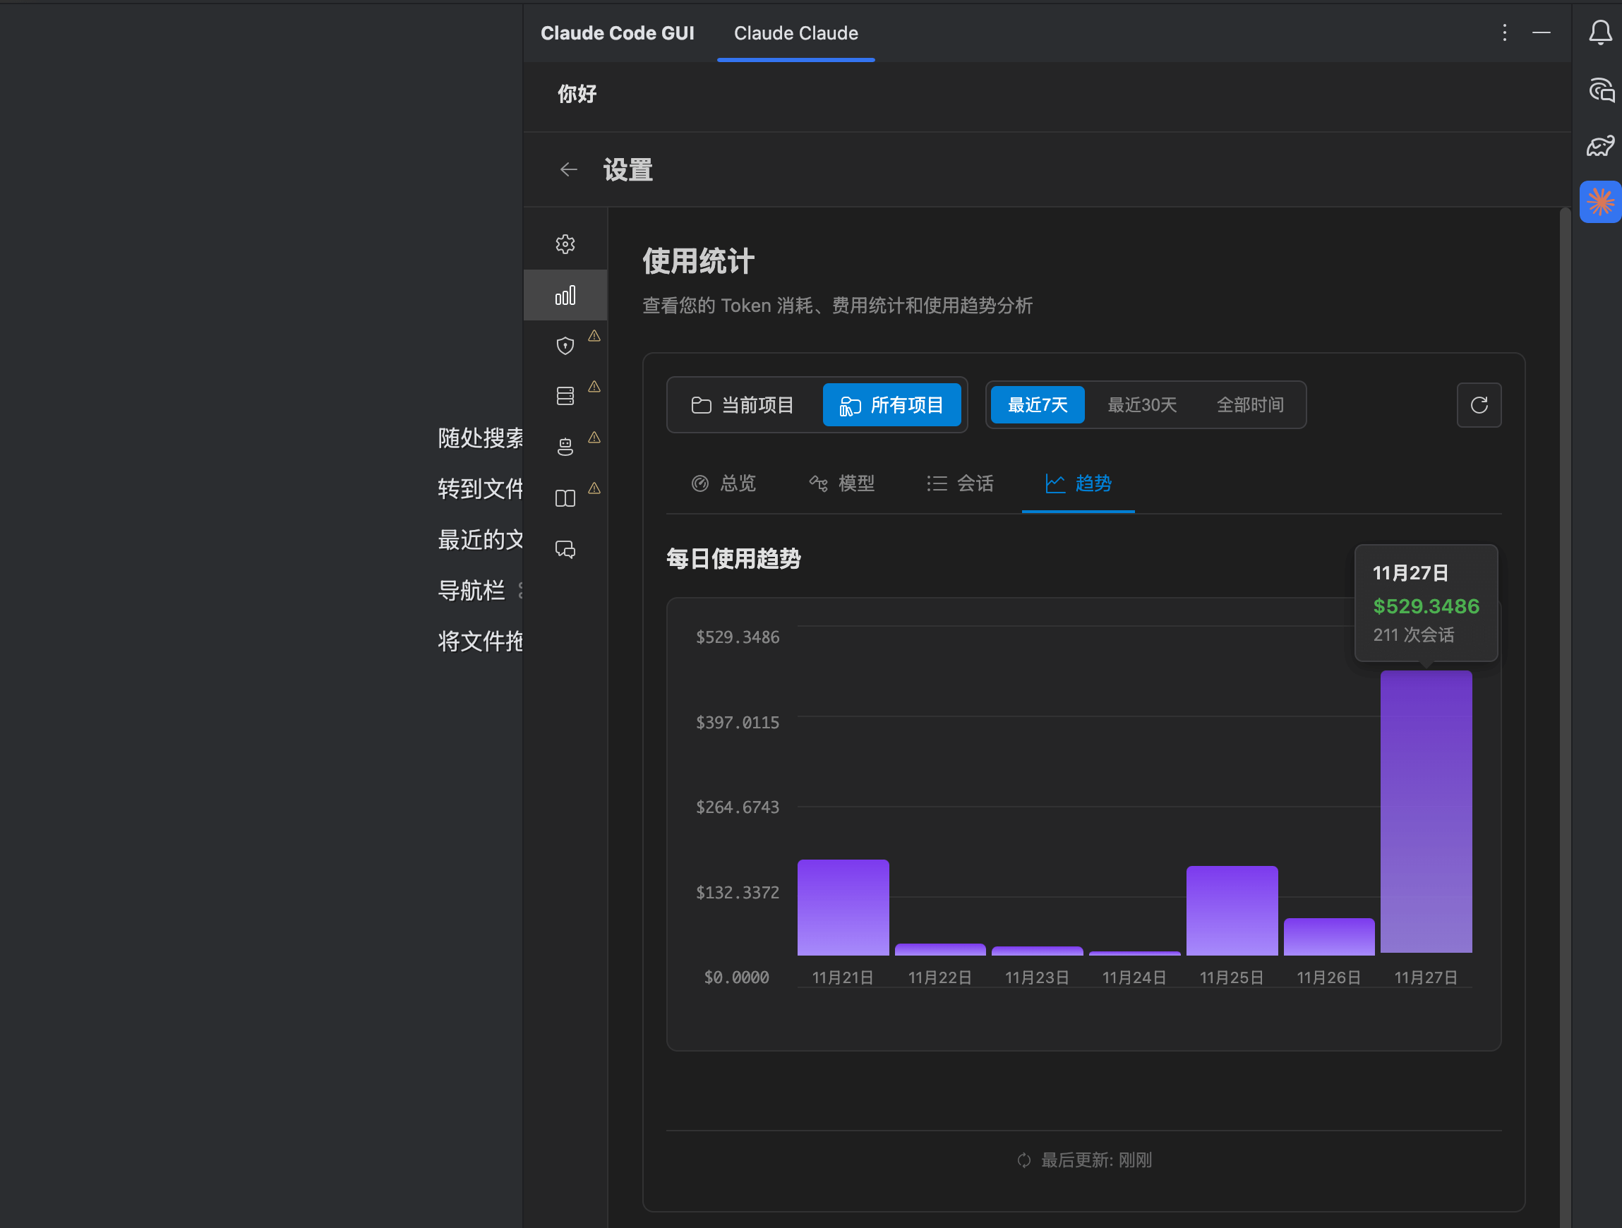This screenshot has width=1622, height=1228.
Task: Select the Claude icon in the right sidebar
Action: [x=1600, y=202]
